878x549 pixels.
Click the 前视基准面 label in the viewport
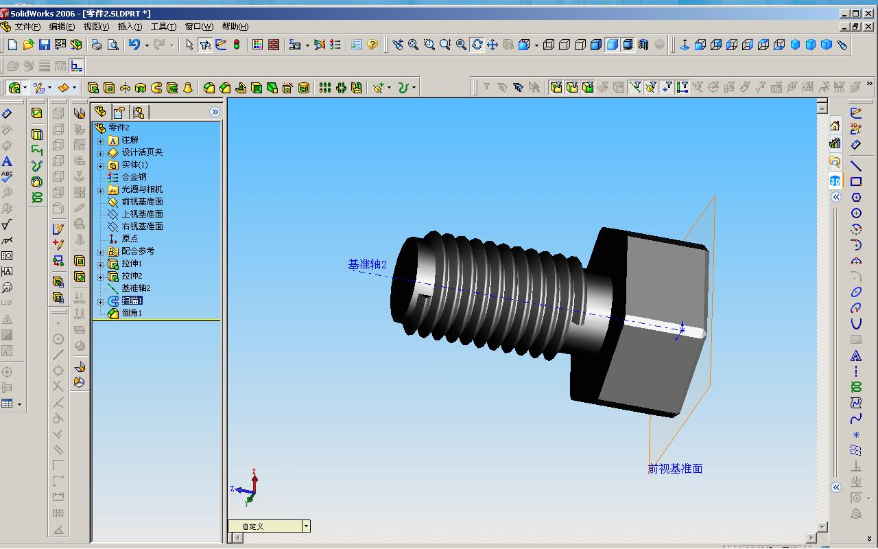pyautogui.click(x=676, y=469)
